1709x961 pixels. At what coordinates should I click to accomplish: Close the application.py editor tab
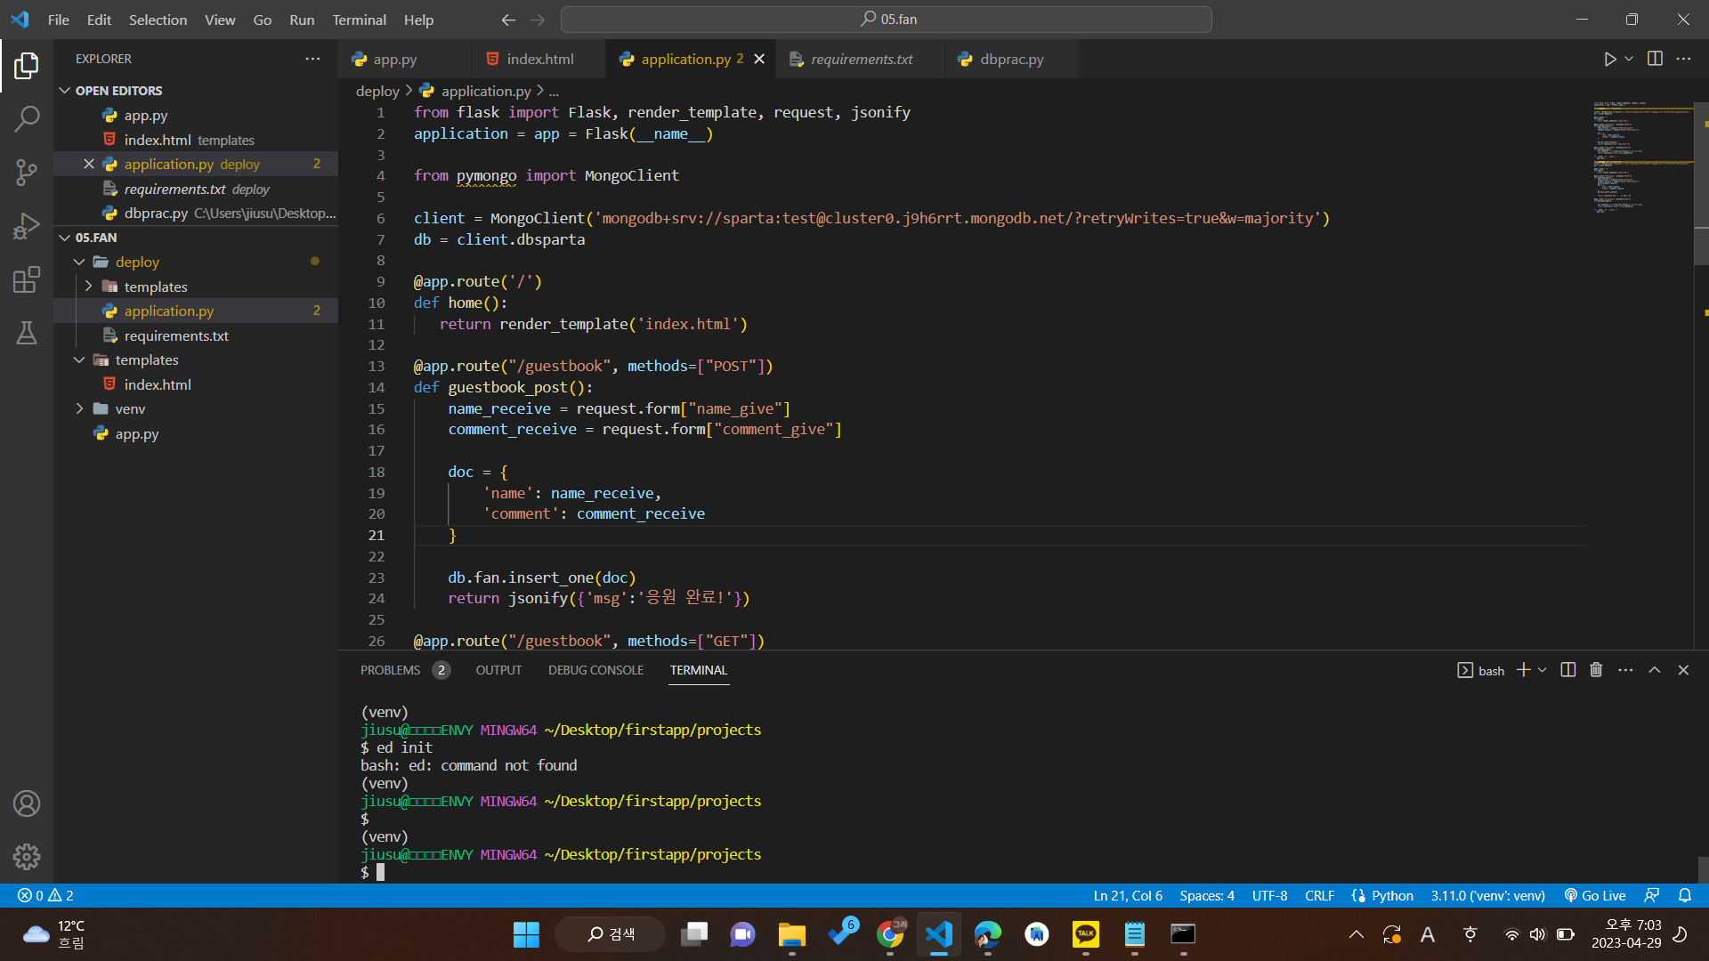click(x=759, y=59)
